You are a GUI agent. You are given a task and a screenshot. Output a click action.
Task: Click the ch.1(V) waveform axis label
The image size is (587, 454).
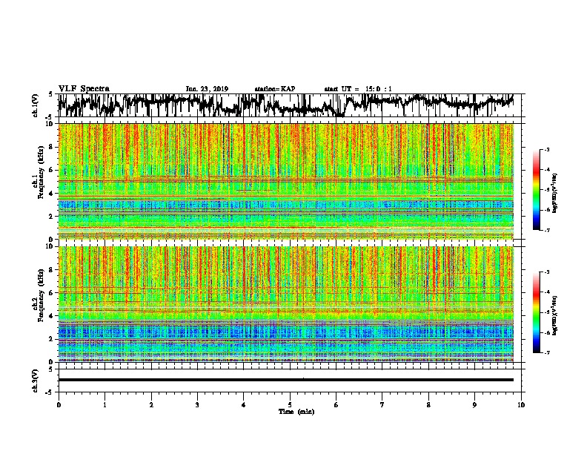[x=36, y=105]
